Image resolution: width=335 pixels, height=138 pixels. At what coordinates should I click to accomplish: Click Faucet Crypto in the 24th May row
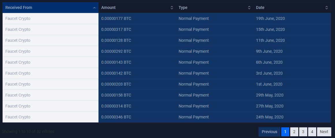point(18,117)
